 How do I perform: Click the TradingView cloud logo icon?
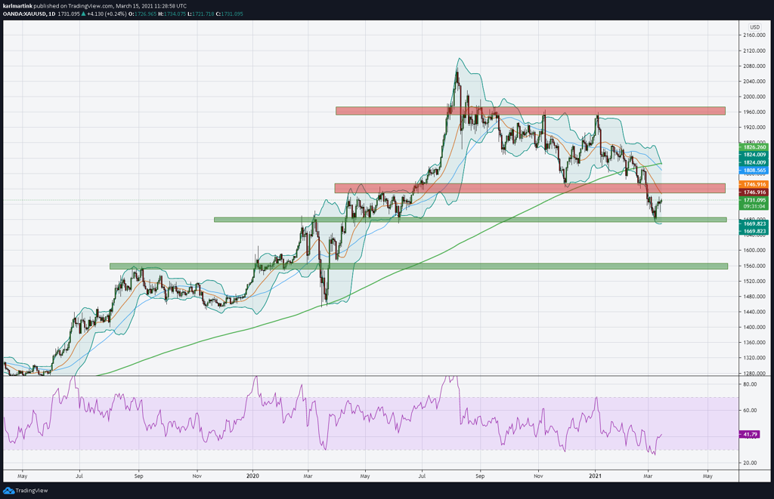(x=8, y=491)
